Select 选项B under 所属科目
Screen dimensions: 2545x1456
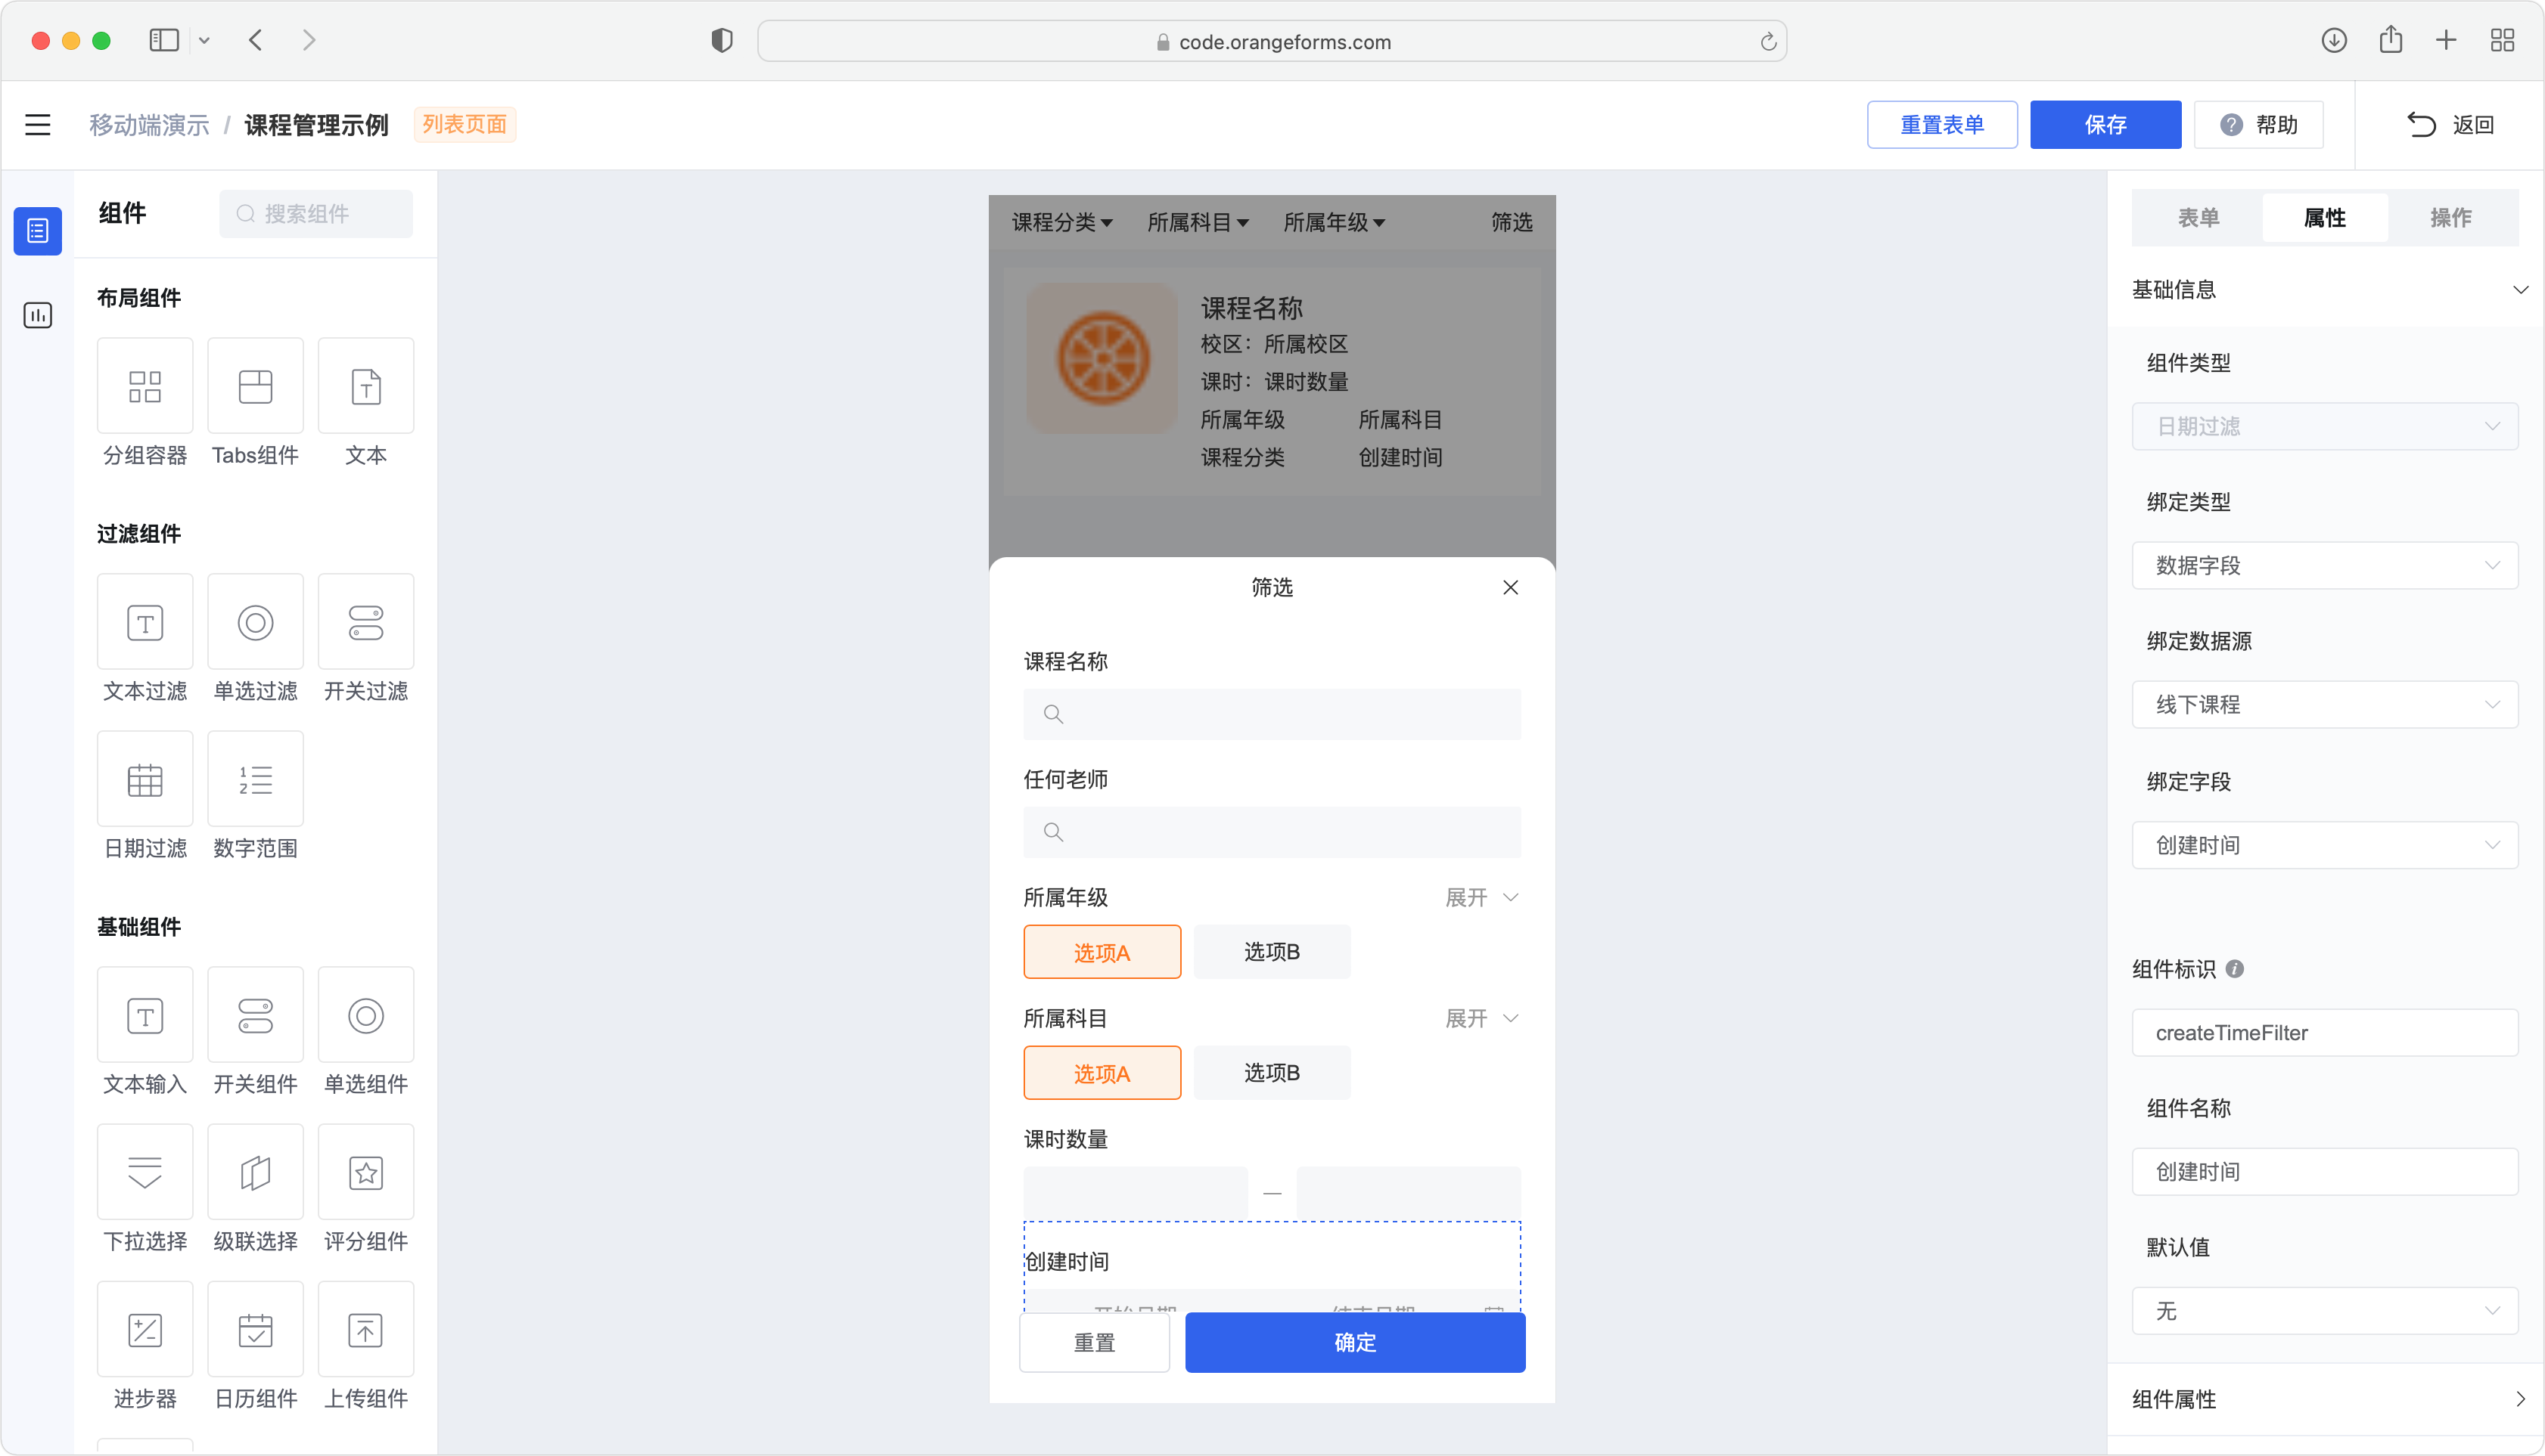(1272, 1072)
